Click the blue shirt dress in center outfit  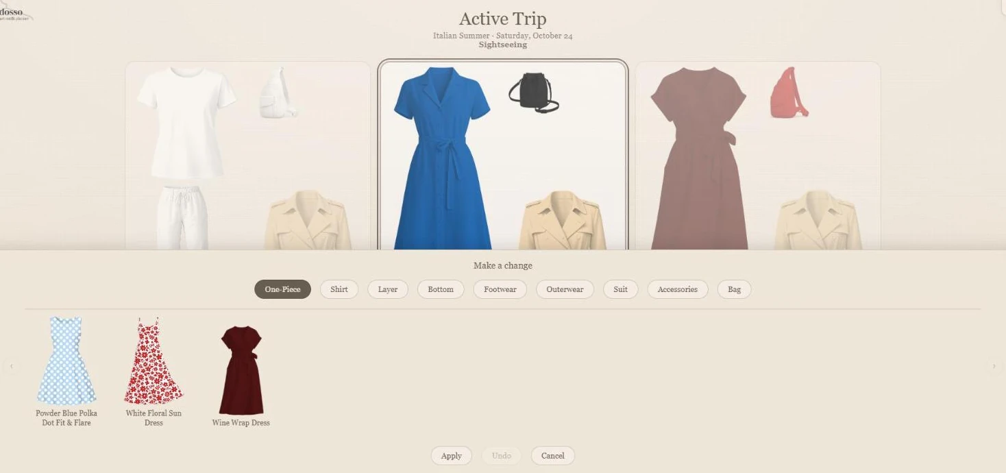[442, 158]
